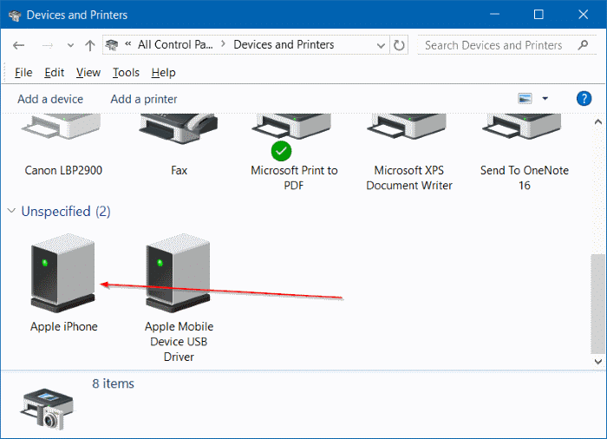
Task: Click the scrollbar down arrow
Action: click(x=598, y=362)
